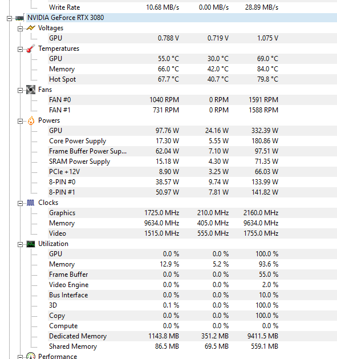Collapse the Fans group
The width and height of the screenshot is (337, 359).
(20, 90)
